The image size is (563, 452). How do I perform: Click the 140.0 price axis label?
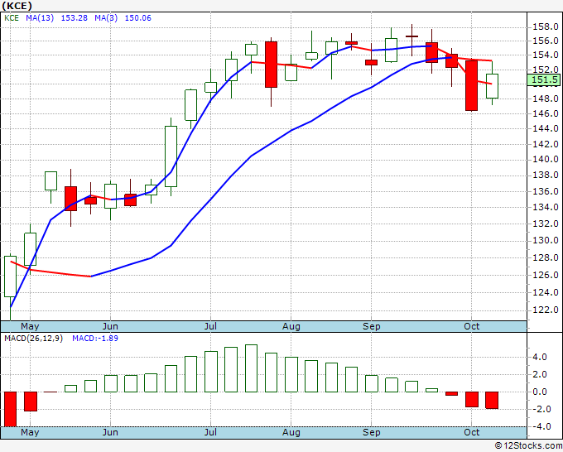pyautogui.click(x=545, y=160)
